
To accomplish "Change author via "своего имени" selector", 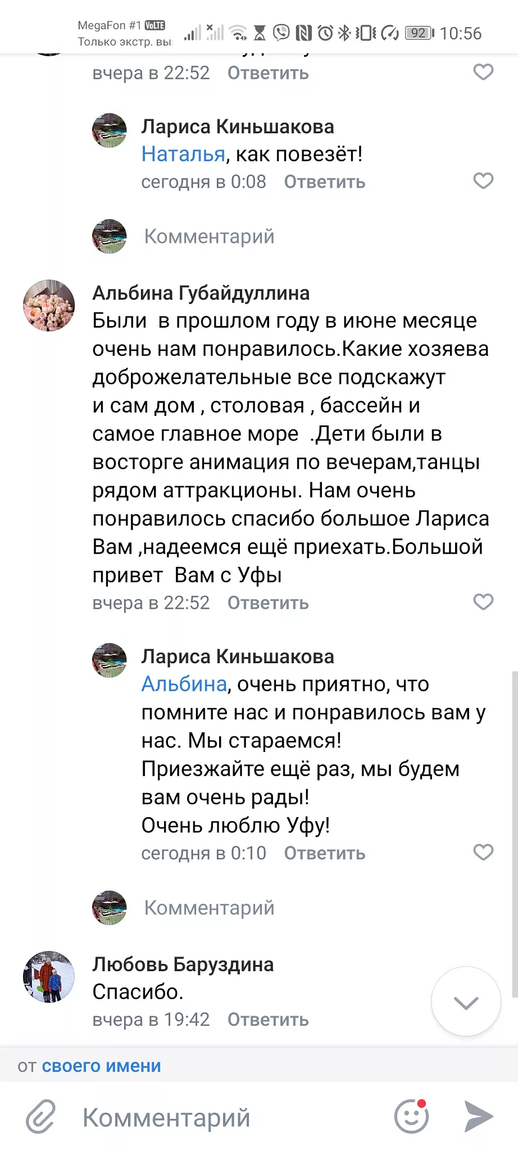I will pos(101,1066).
